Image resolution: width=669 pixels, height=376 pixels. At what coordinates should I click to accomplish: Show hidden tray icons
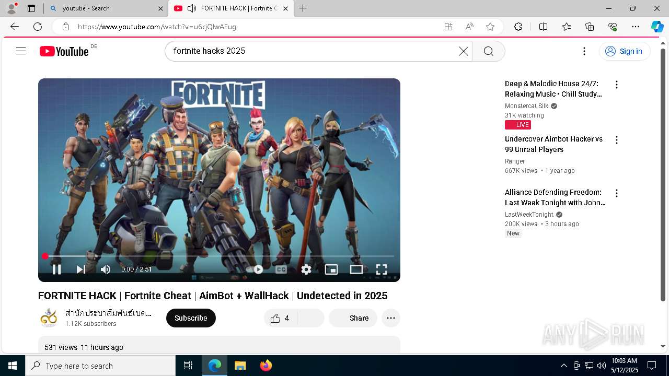(563, 366)
